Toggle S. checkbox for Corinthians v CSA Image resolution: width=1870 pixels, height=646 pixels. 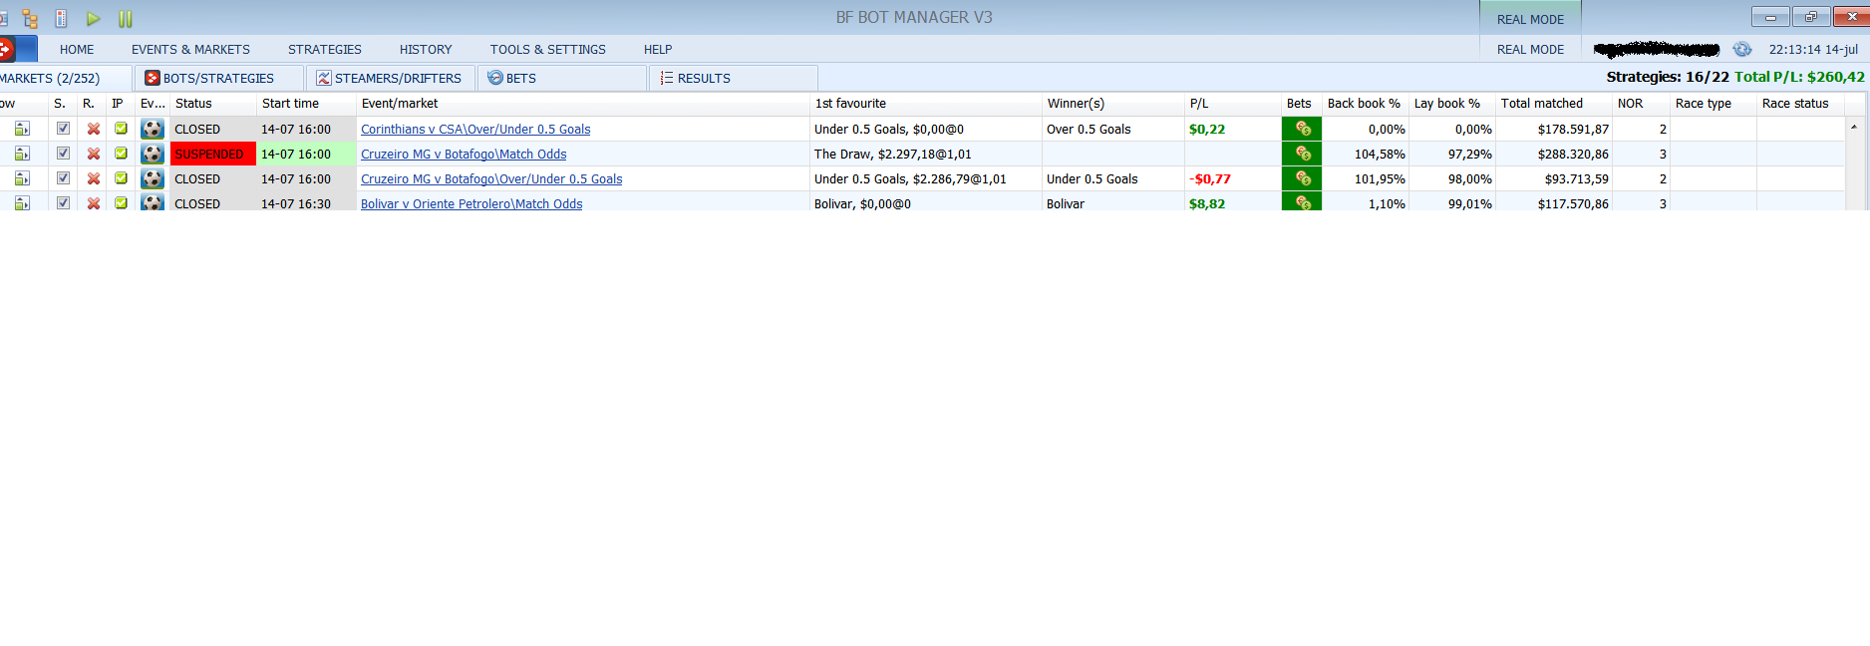(x=63, y=128)
